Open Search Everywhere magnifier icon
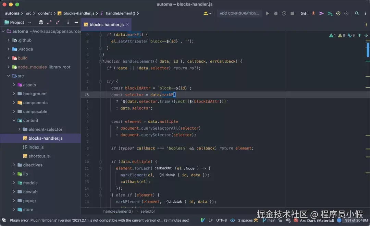This screenshot has height=226, width=370. [357, 13]
